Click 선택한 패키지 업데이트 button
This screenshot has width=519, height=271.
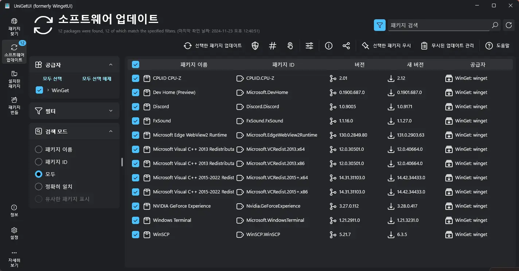(213, 46)
